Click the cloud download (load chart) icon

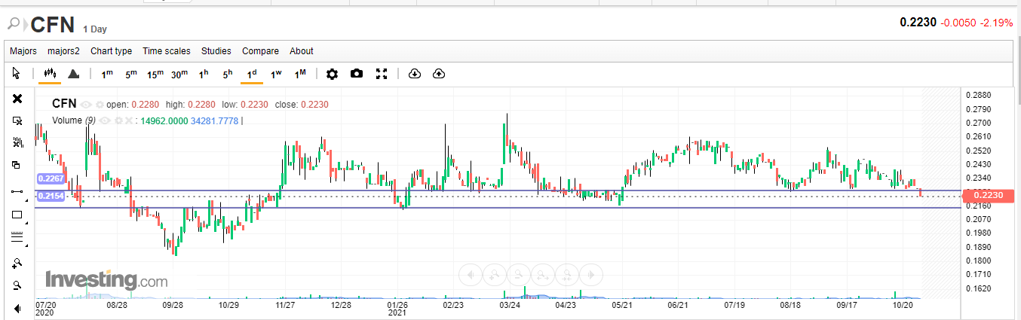pos(414,74)
